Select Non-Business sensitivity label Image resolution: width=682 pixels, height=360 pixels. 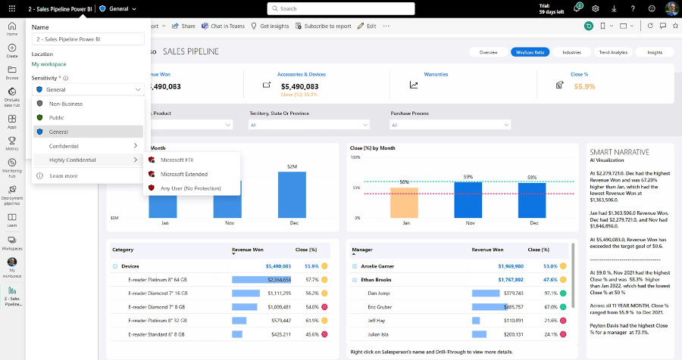(x=88, y=104)
